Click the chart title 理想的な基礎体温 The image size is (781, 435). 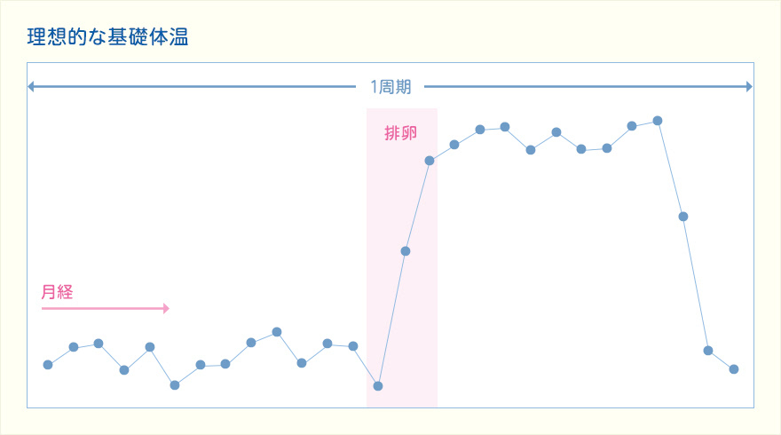107,37
